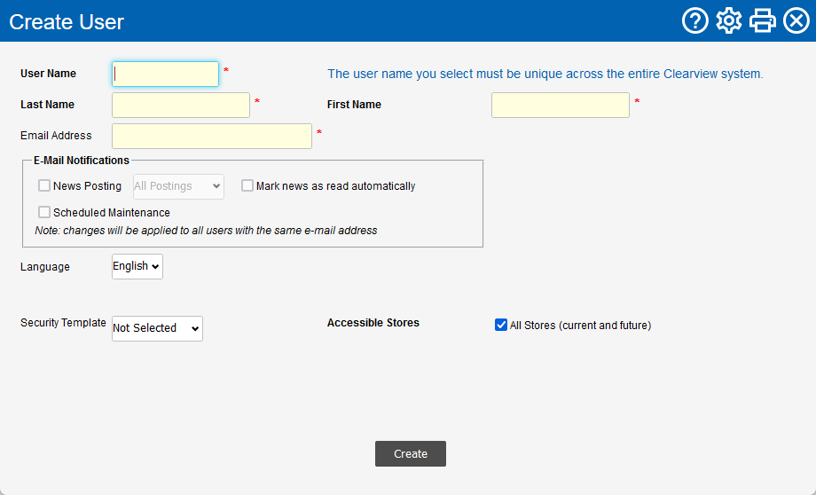816x495 pixels.
Task: Click the printer icon in header
Action: click(762, 20)
